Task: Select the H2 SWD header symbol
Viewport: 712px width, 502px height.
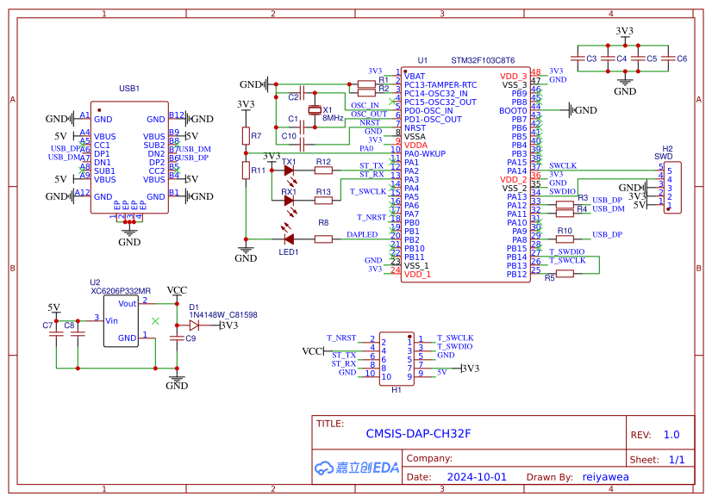Action: click(672, 188)
